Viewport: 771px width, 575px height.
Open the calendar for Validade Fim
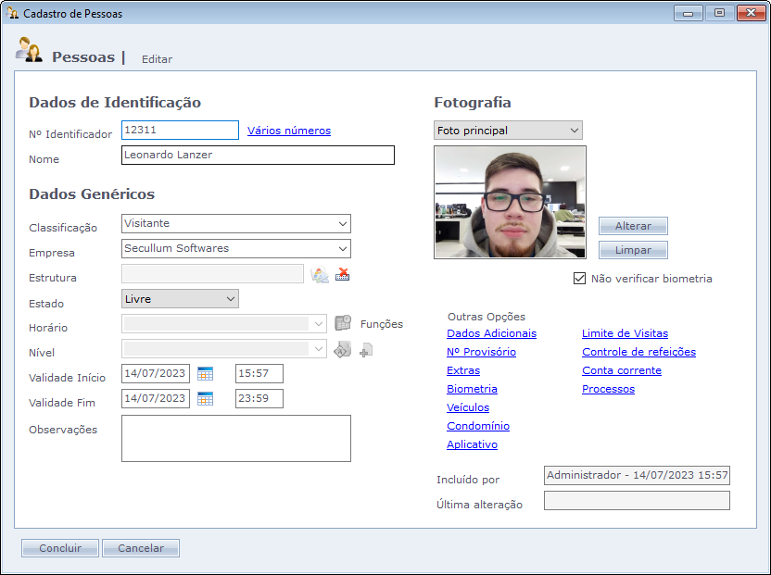pos(205,399)
